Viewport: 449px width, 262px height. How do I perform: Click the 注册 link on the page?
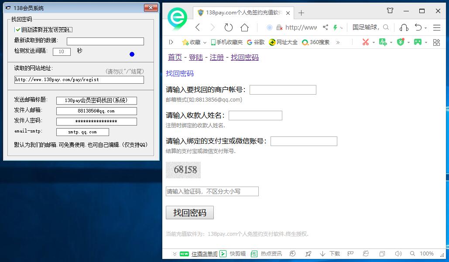(217, 57)
